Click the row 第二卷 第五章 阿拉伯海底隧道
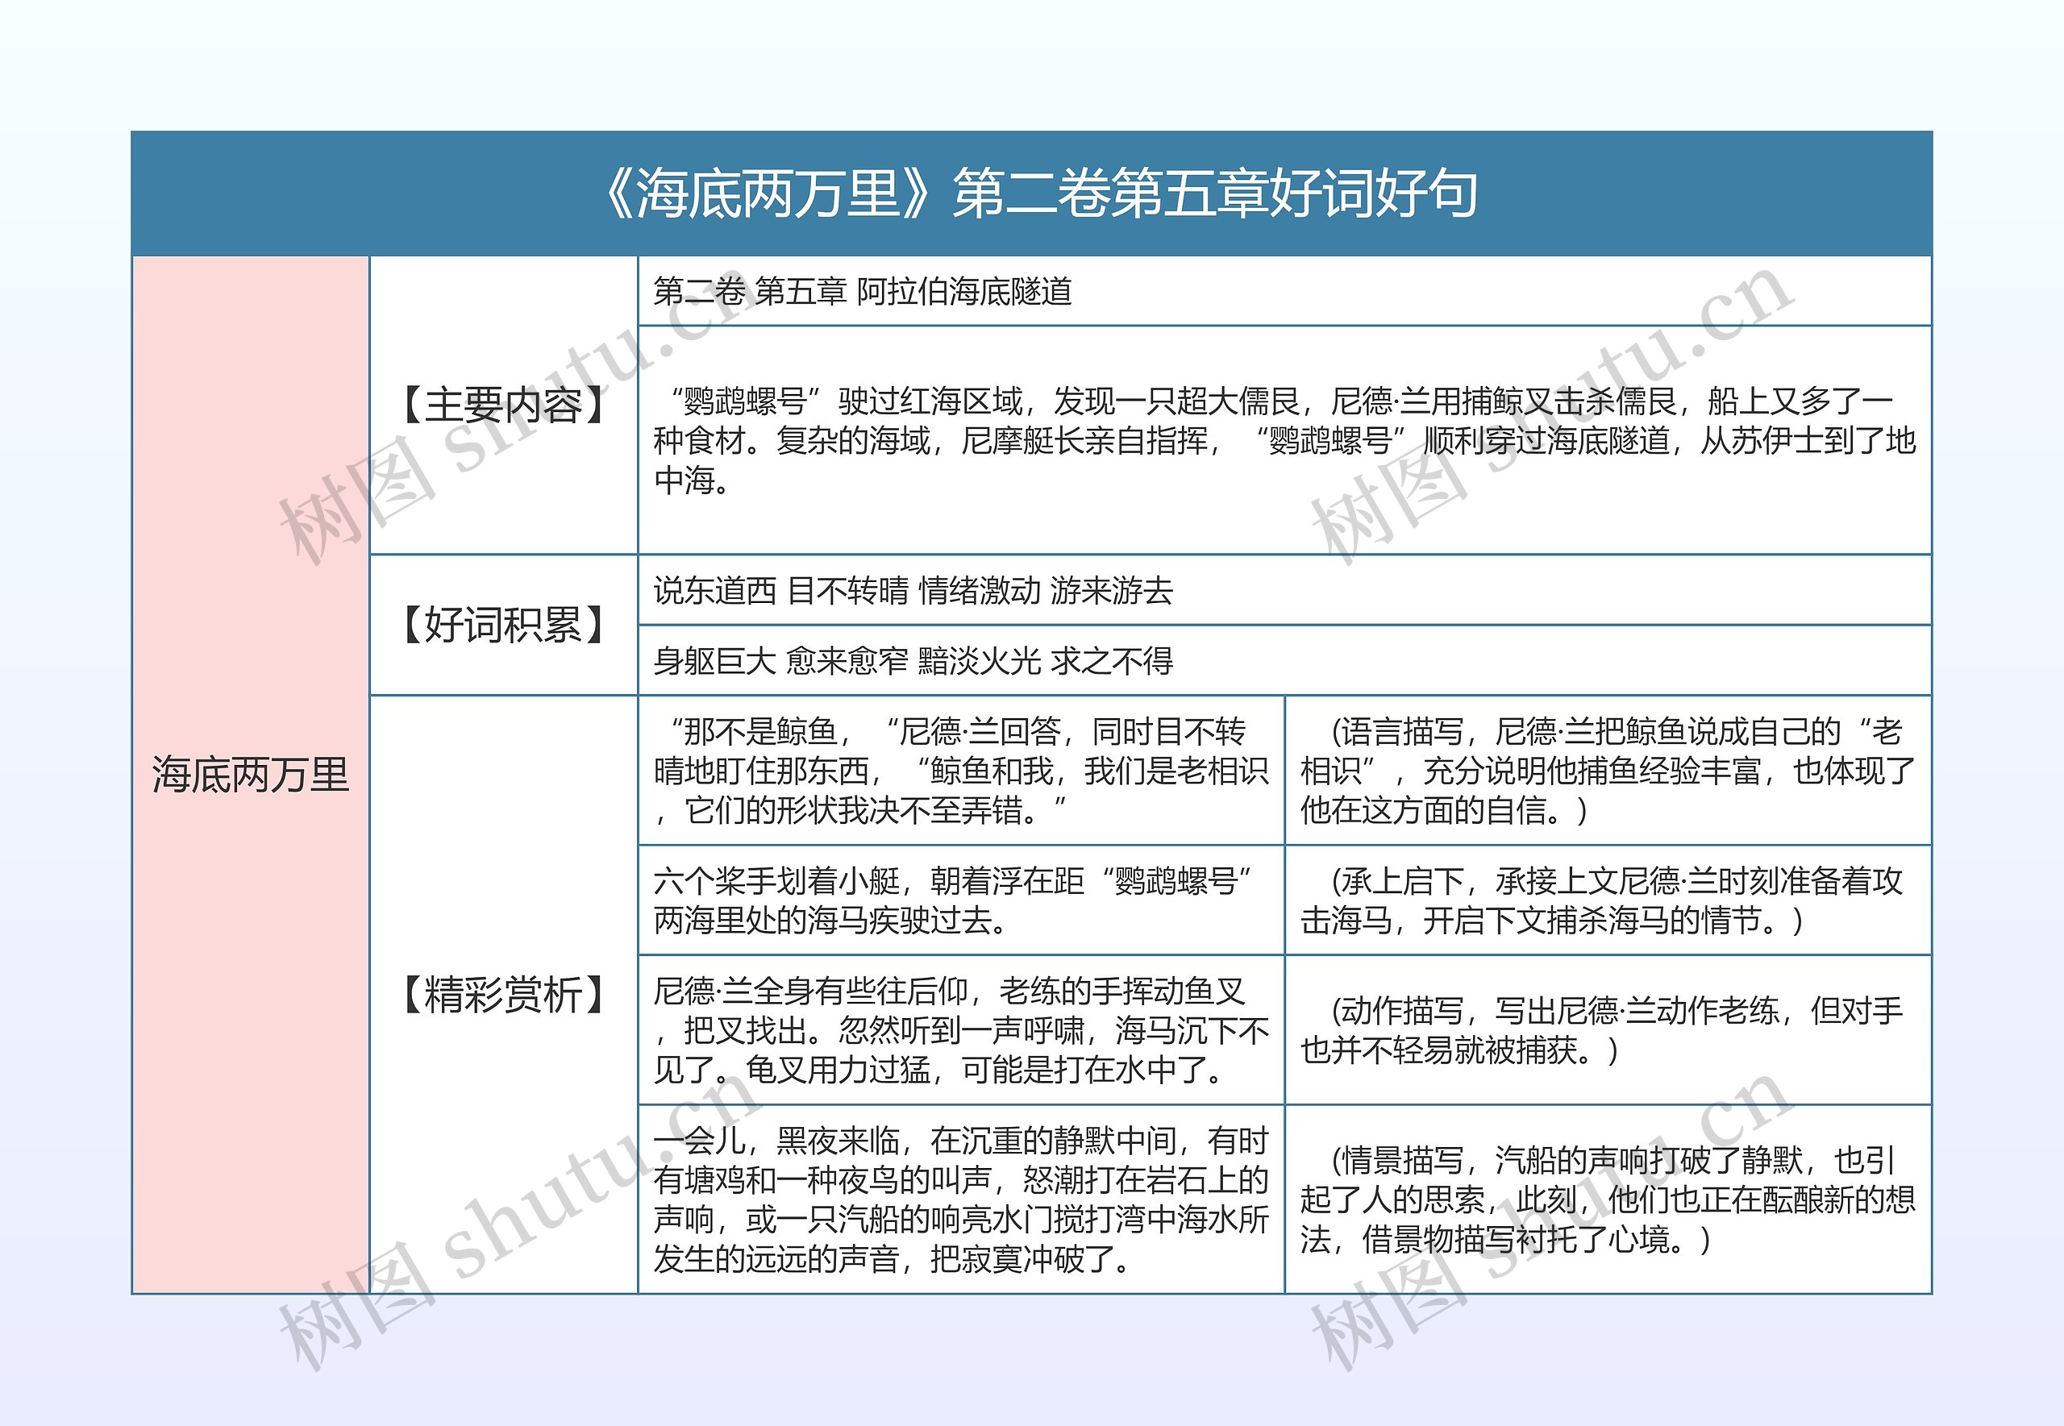The height and width of the screenshot is (1426, 2064). coord(1285,291)
